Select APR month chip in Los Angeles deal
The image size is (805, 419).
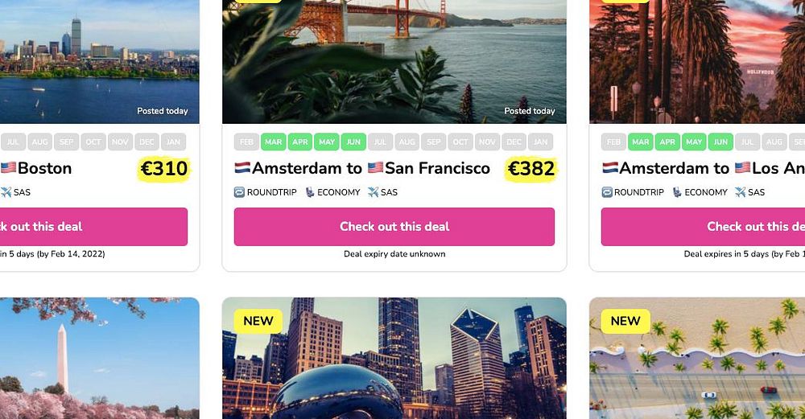click(x=667, y=142)
